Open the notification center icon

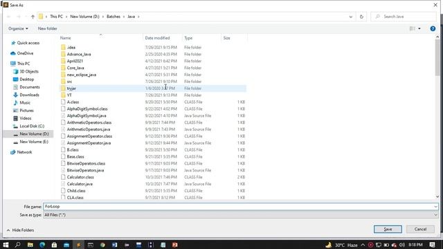pos(432,245)
